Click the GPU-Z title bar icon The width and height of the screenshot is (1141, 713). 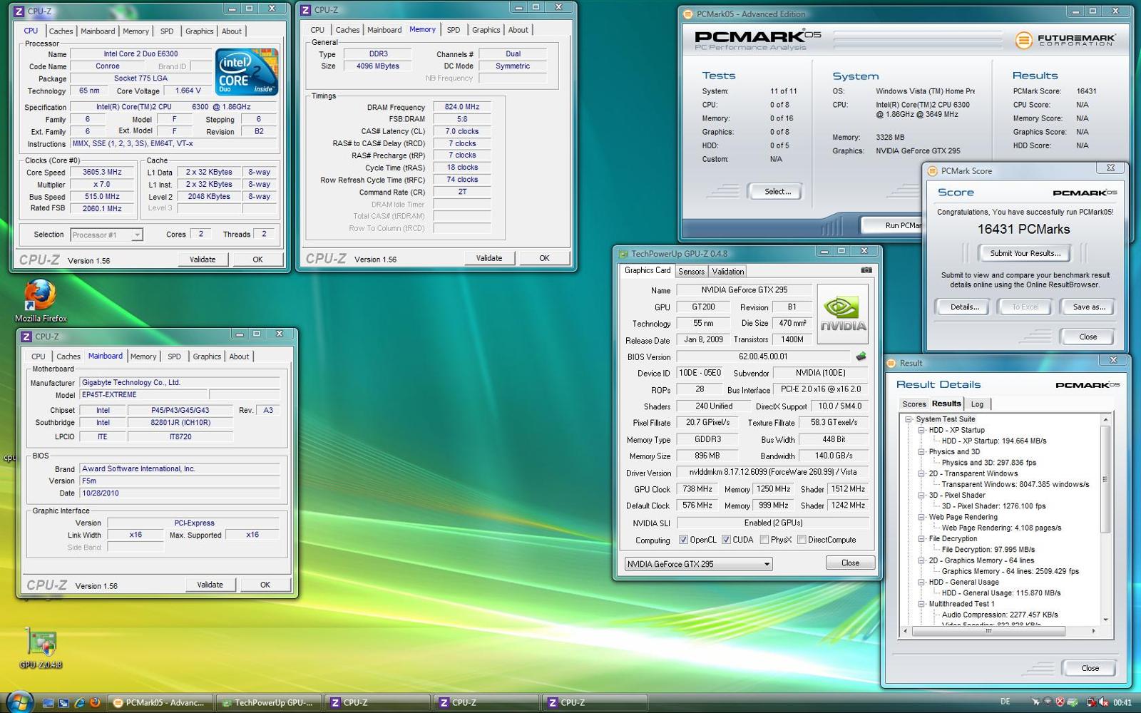pyautogui.click(x=623, y=254)
